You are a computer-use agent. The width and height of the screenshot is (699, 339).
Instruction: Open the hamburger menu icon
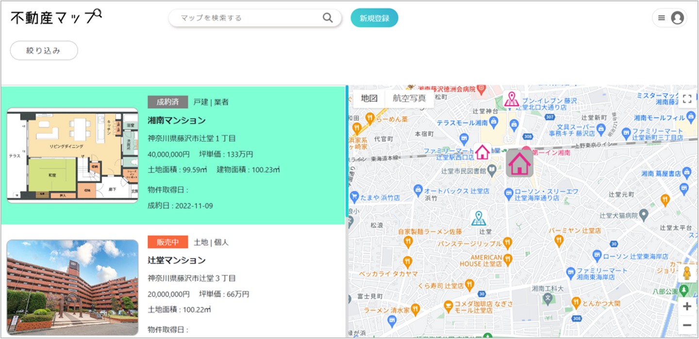pyautogui.click(x=661, y=18)
